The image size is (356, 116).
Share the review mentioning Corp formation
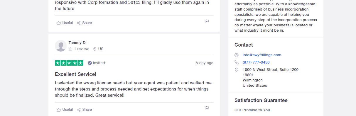(84, 23)
